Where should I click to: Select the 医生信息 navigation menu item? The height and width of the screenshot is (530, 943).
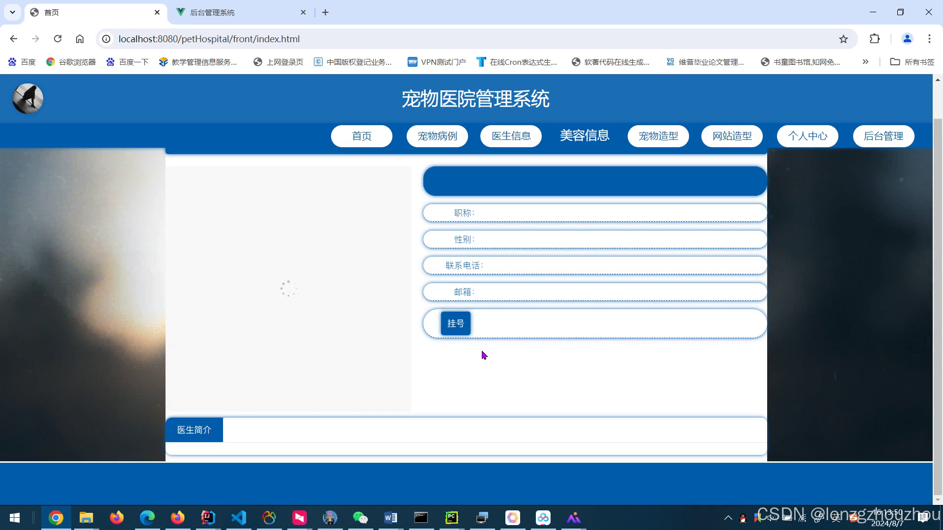[511, 136]
